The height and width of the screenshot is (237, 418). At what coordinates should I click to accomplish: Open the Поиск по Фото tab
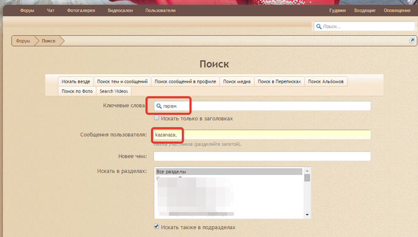coord(77,91)
